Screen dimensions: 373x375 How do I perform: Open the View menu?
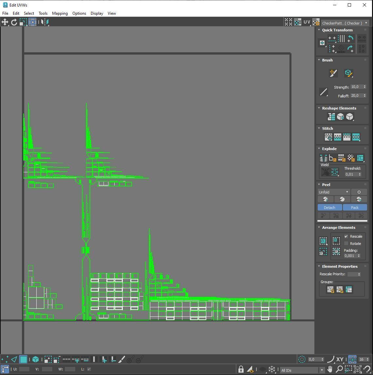point(112,13)
